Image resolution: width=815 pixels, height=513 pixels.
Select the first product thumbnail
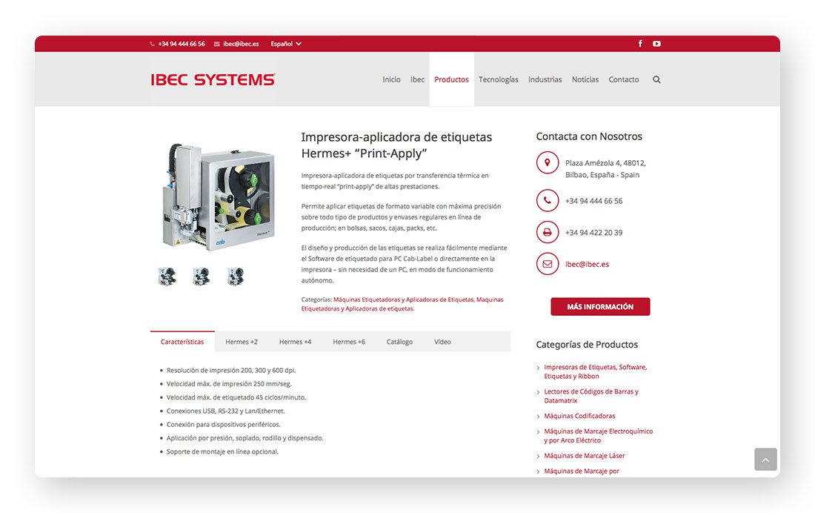click(167, 276)
